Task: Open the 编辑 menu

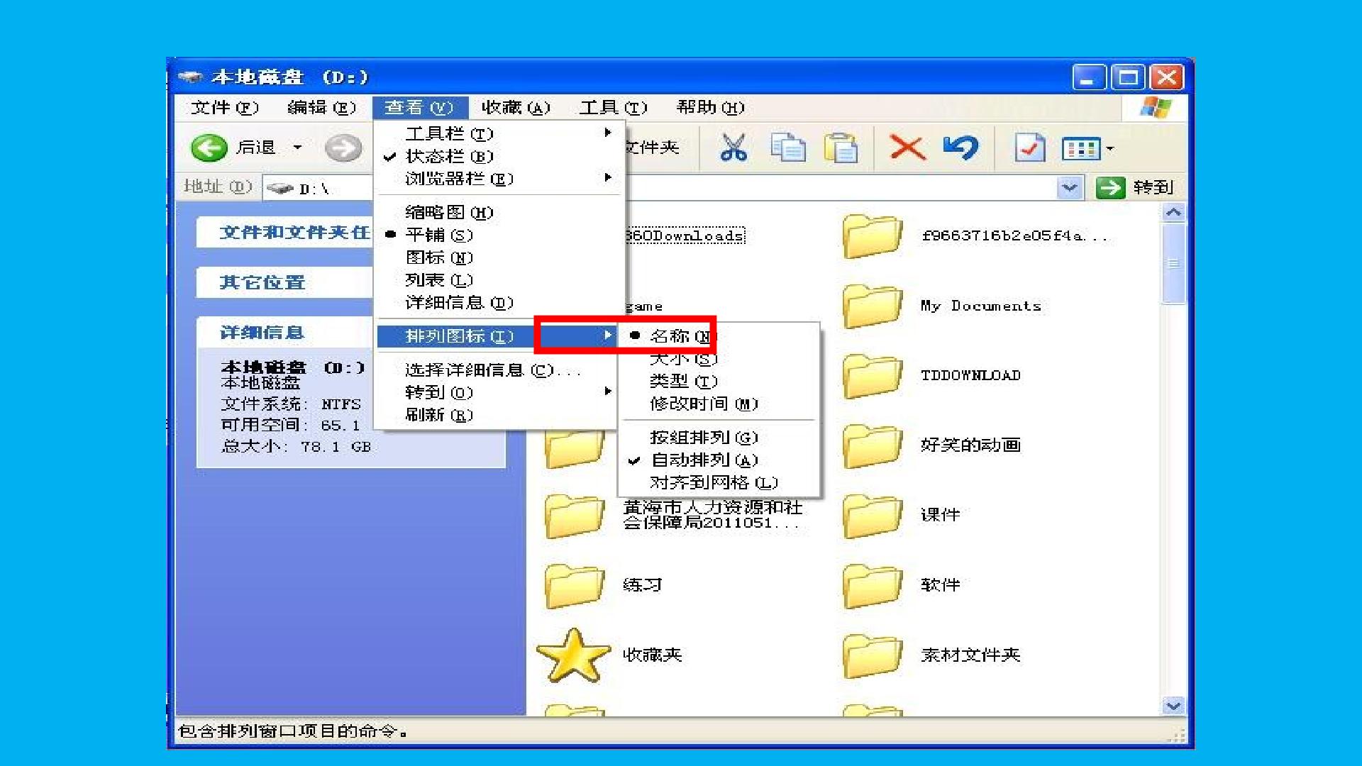Action: [x=322, y=108]
